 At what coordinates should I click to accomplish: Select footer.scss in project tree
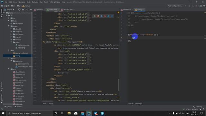(18, 82)
